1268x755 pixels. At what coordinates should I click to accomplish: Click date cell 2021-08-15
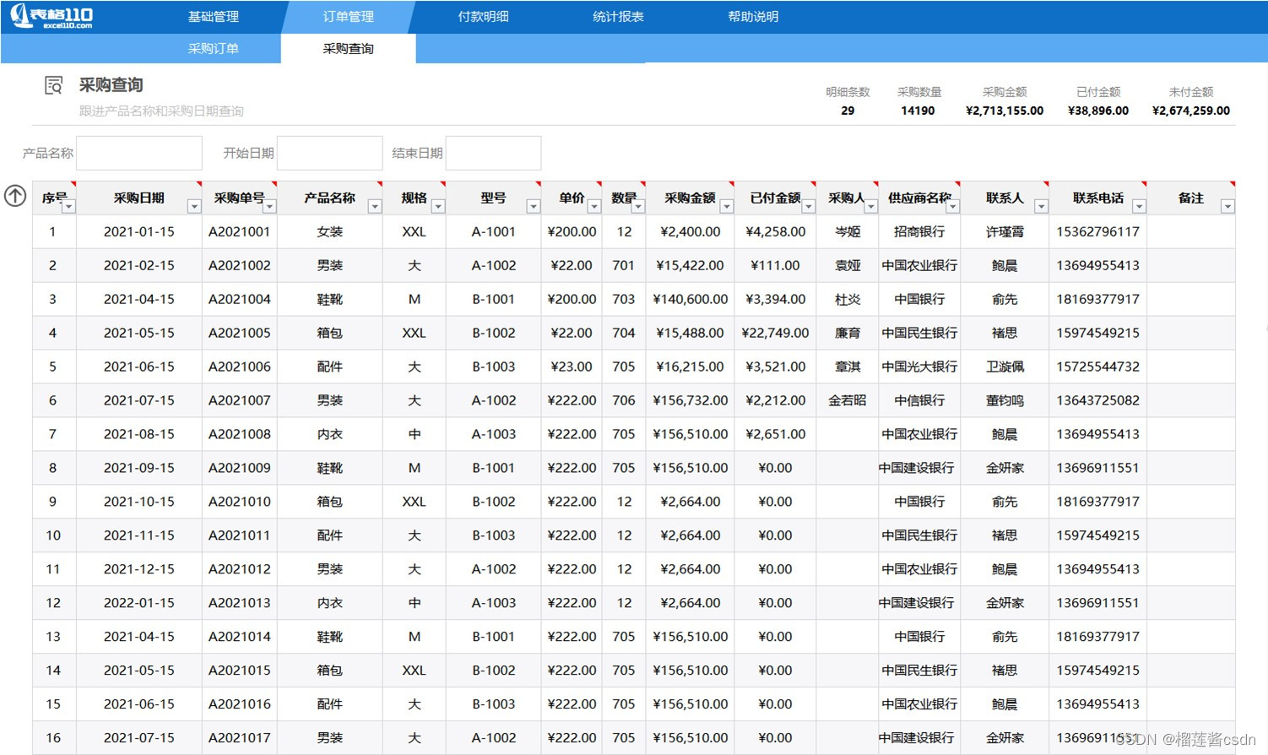point(139,434)
